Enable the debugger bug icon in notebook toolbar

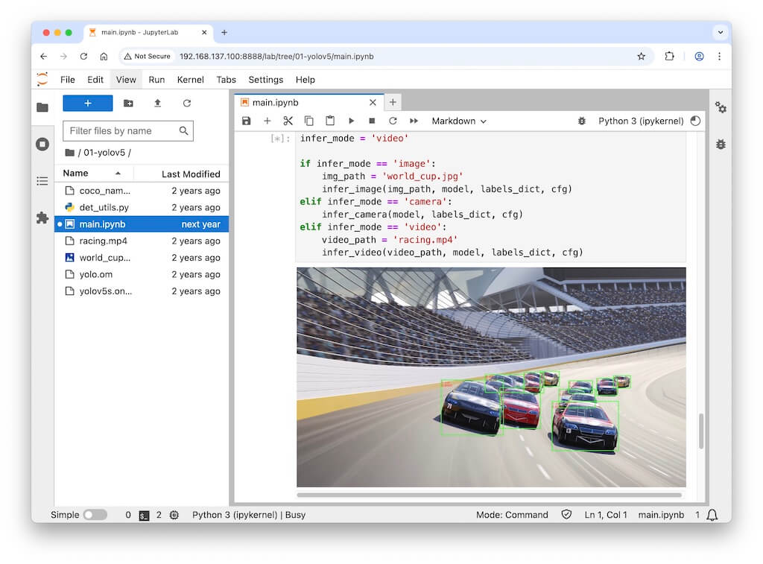(x=582, y=121)
